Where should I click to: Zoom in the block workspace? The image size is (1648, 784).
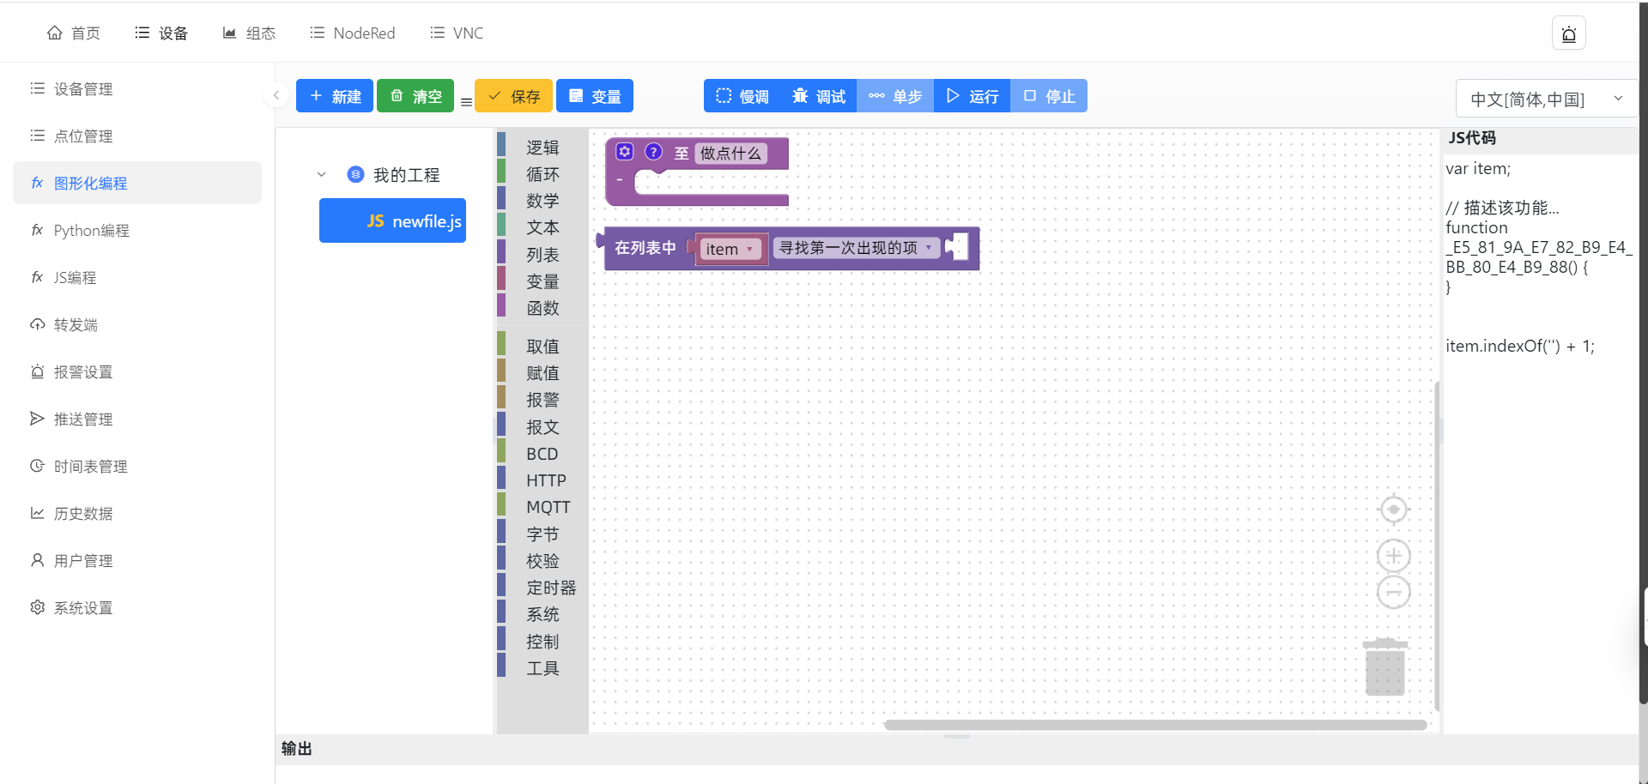(1393, 556)
